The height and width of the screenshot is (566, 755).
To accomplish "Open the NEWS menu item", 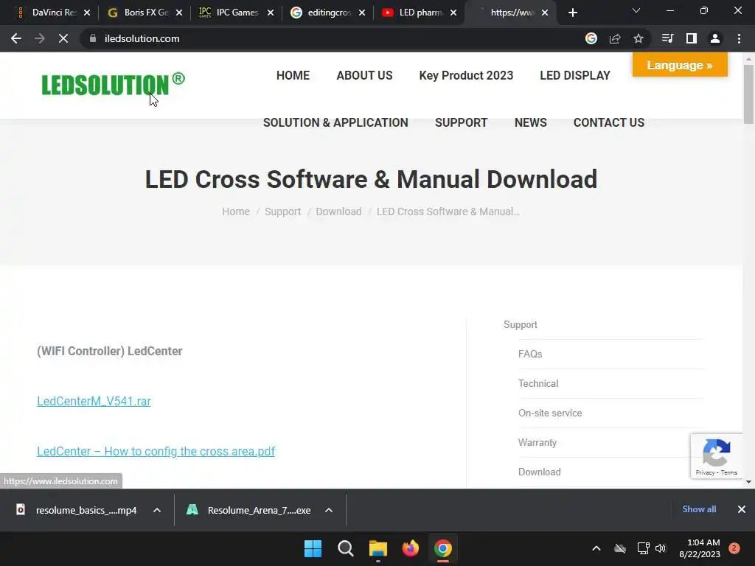I will pyautogui.click(x=531, y=123).
